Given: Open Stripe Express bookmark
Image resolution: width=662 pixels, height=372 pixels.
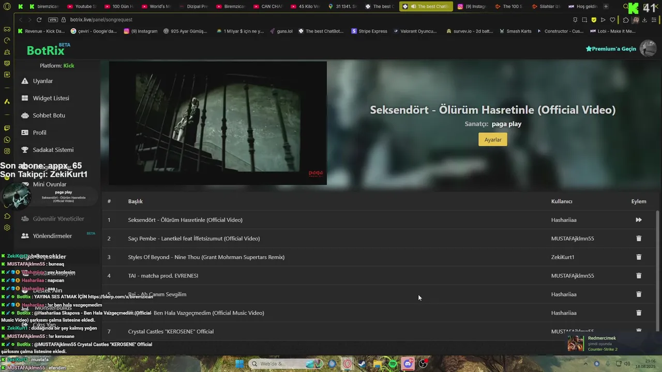Looking at the screenshot, I should (x=369, y=31).
